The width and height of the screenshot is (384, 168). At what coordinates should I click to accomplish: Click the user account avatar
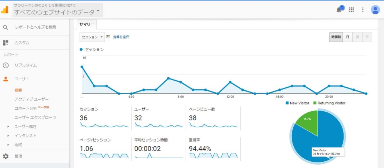click(375, 10)
